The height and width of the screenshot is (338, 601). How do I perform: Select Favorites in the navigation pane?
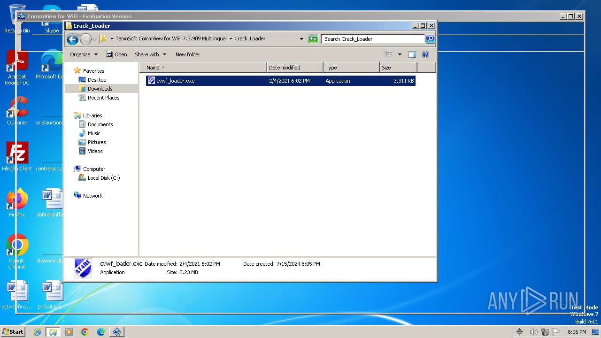point(93,71)
